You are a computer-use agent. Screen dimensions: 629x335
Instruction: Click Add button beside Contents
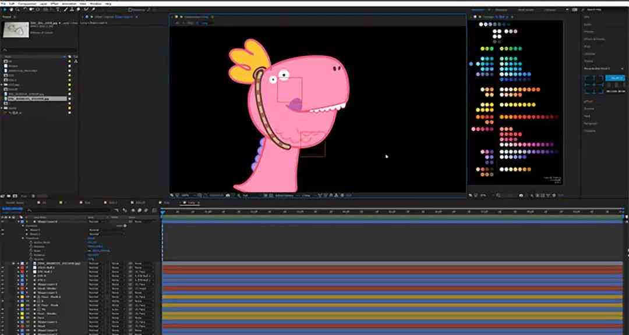click(125, 226)
